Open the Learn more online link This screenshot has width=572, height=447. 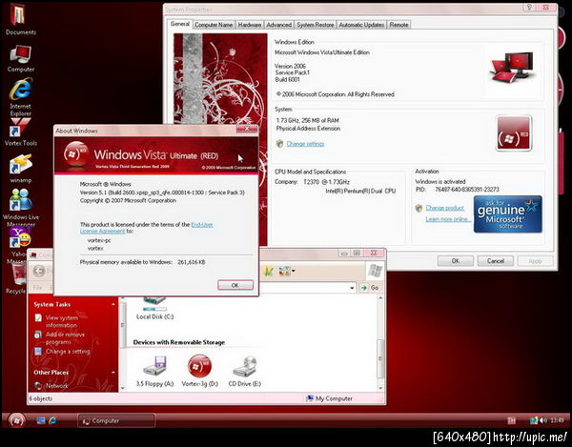coord(448,219)
